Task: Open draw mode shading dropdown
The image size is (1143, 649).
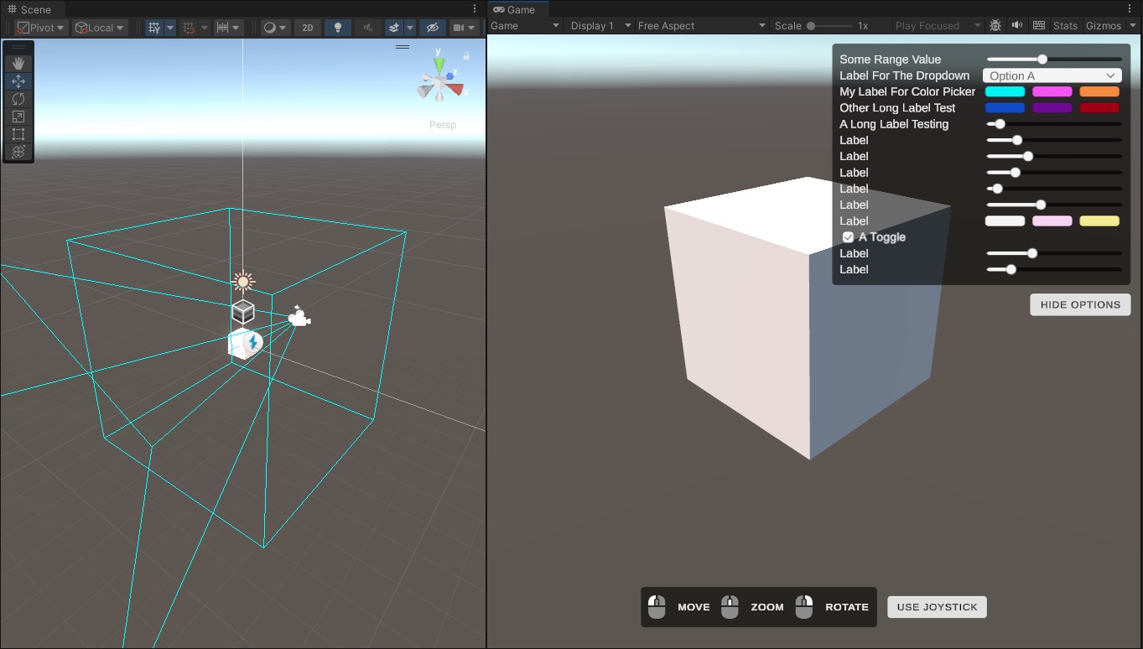Action: pyautogui.click(x=275, y=28)
